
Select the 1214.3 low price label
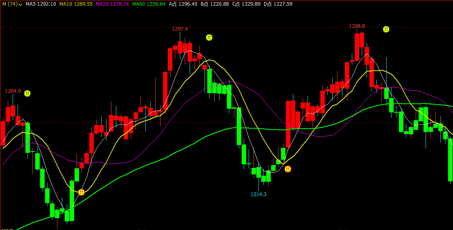coord(258,194)
